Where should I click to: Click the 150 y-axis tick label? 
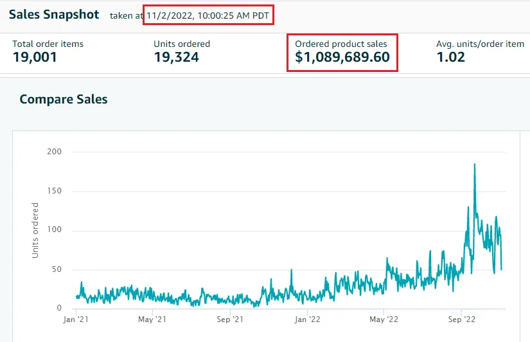(x=55, y=191)
